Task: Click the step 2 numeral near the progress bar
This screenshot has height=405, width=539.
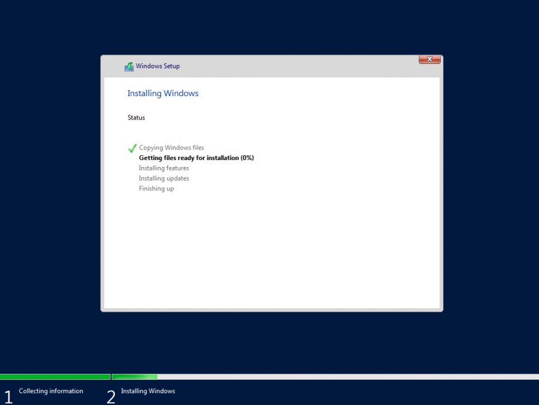Action: 111,397
